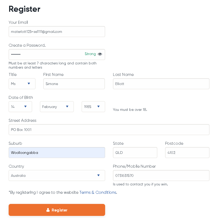The image size is (216, 218).
Task: Click the First Name field with Simone
Action: [x=74, y=84]
